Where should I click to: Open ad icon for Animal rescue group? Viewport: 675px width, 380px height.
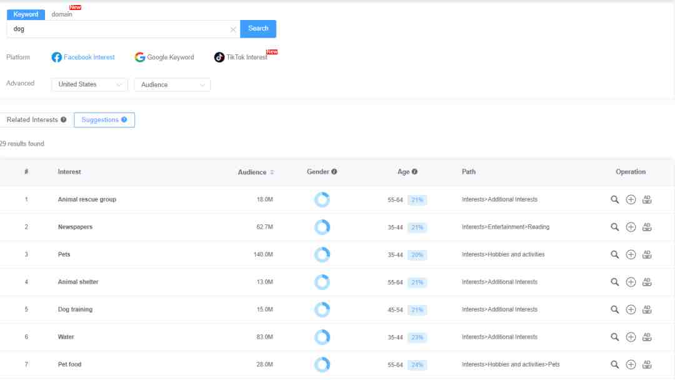[x=647, y=199]
